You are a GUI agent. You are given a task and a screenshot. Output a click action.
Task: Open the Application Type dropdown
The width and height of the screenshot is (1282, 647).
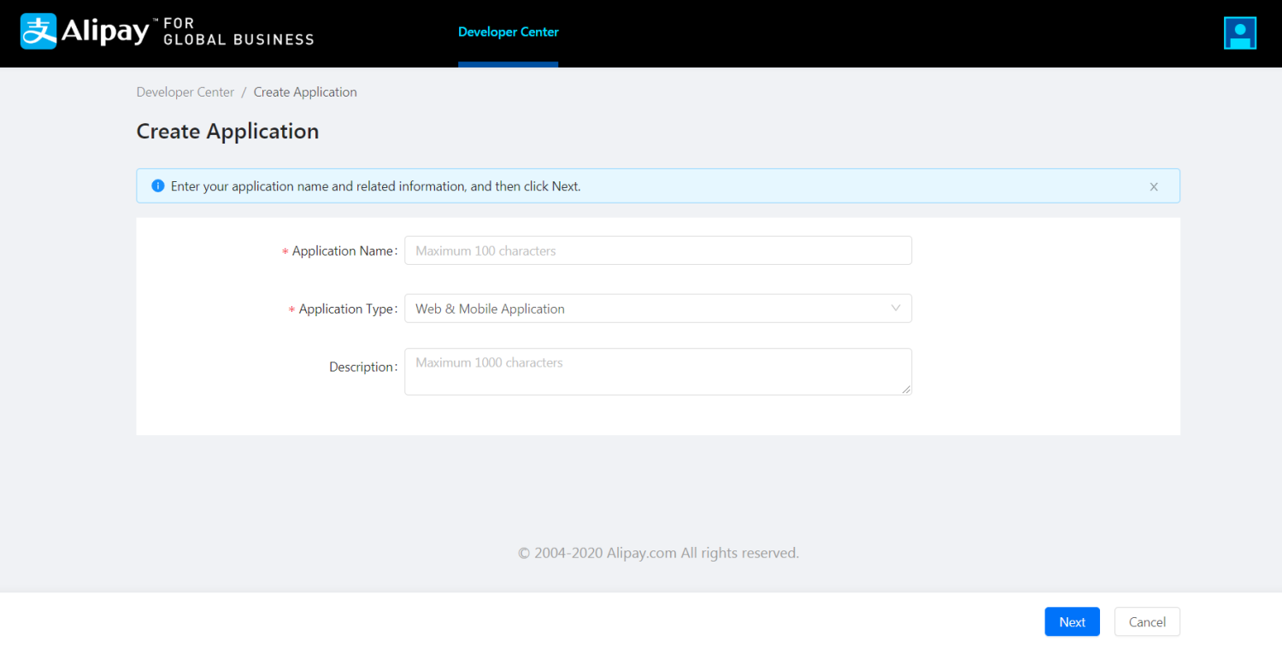coord(658,309)
